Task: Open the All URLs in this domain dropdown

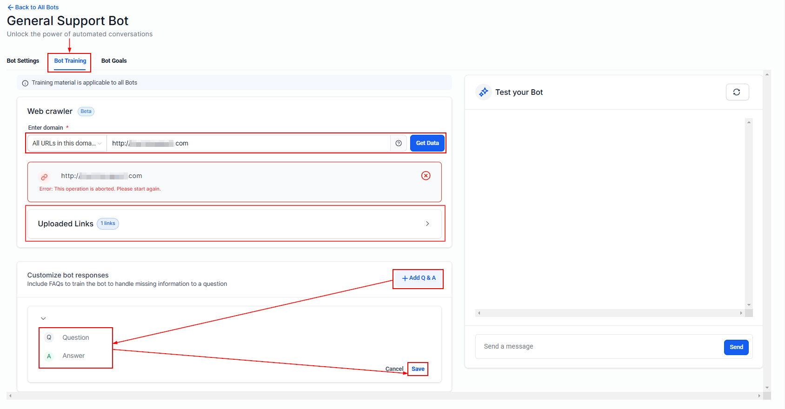Action: [x=67, y=143]
